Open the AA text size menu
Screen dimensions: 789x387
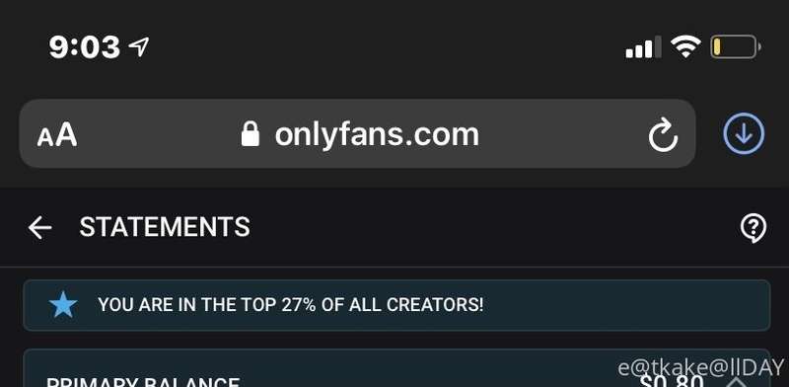point(57,135)
